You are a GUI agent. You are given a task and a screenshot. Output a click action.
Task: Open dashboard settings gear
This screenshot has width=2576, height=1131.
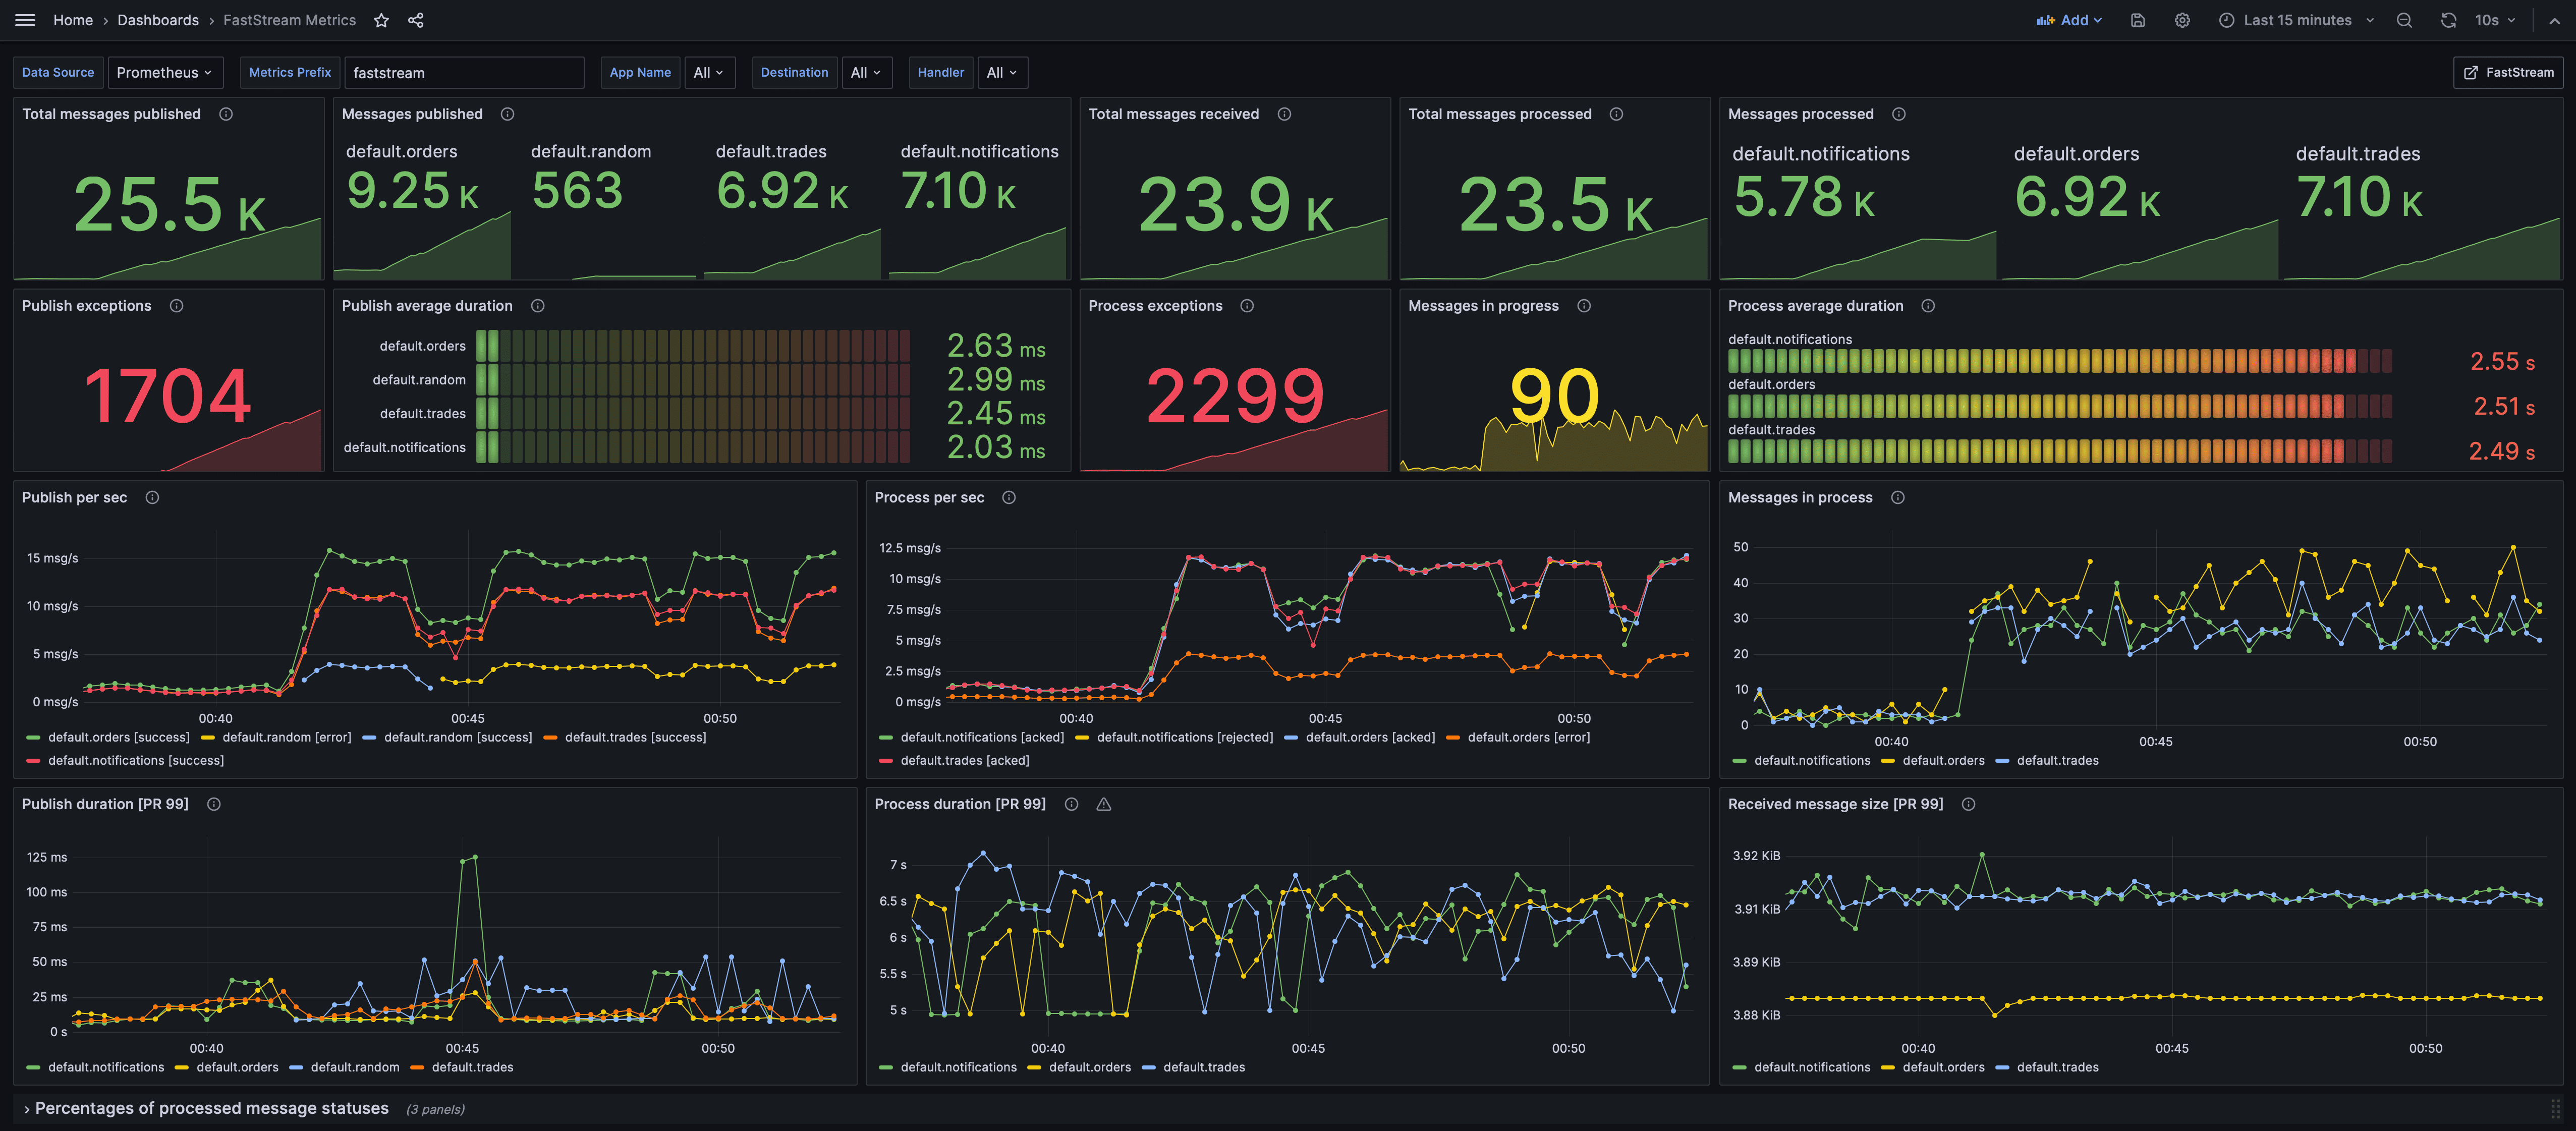point(2182,20)
